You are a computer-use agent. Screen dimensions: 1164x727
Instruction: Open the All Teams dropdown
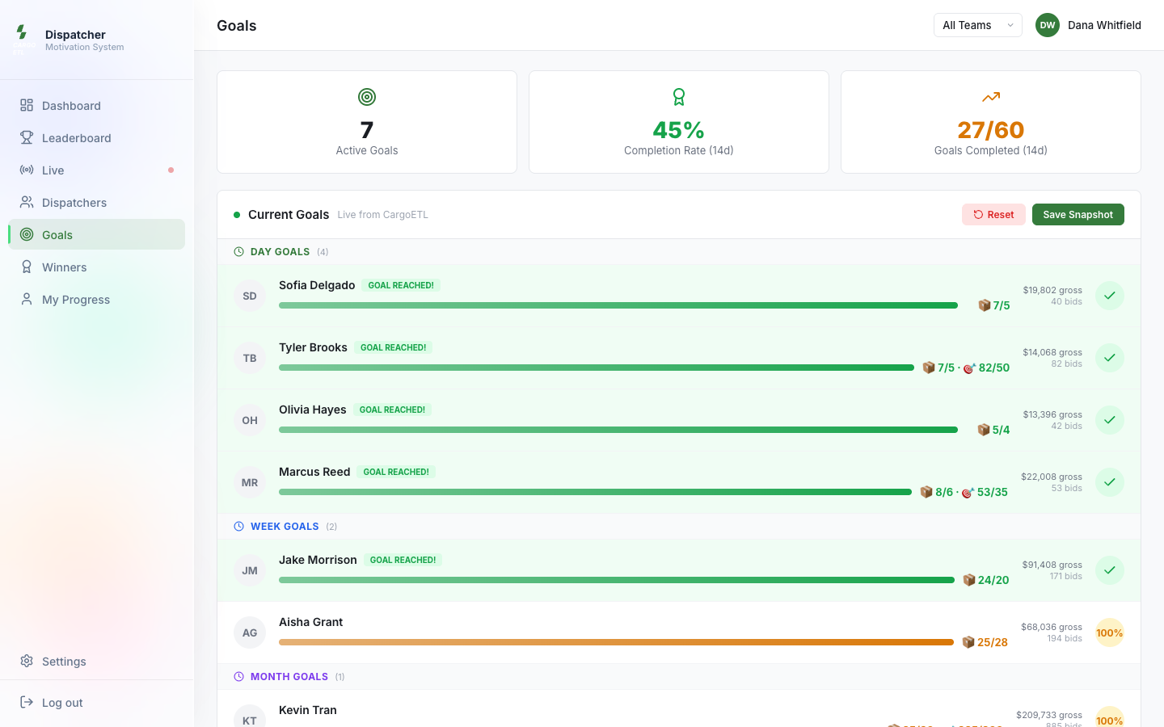click(x=978, y=25)
